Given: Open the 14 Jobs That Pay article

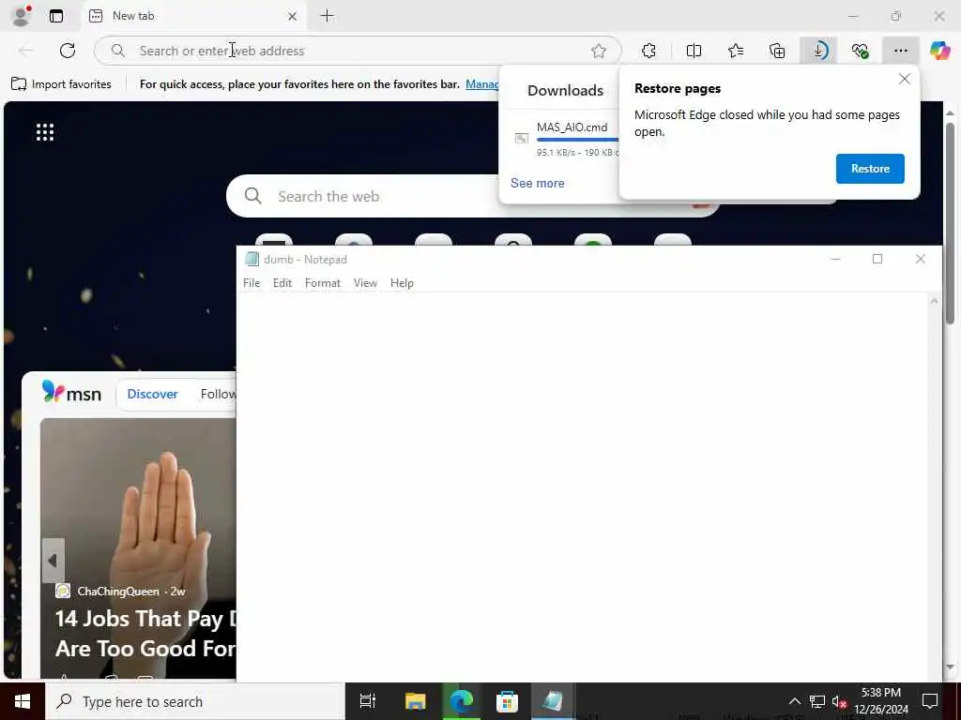Looking at the screenshot, I should pos(145,634).
